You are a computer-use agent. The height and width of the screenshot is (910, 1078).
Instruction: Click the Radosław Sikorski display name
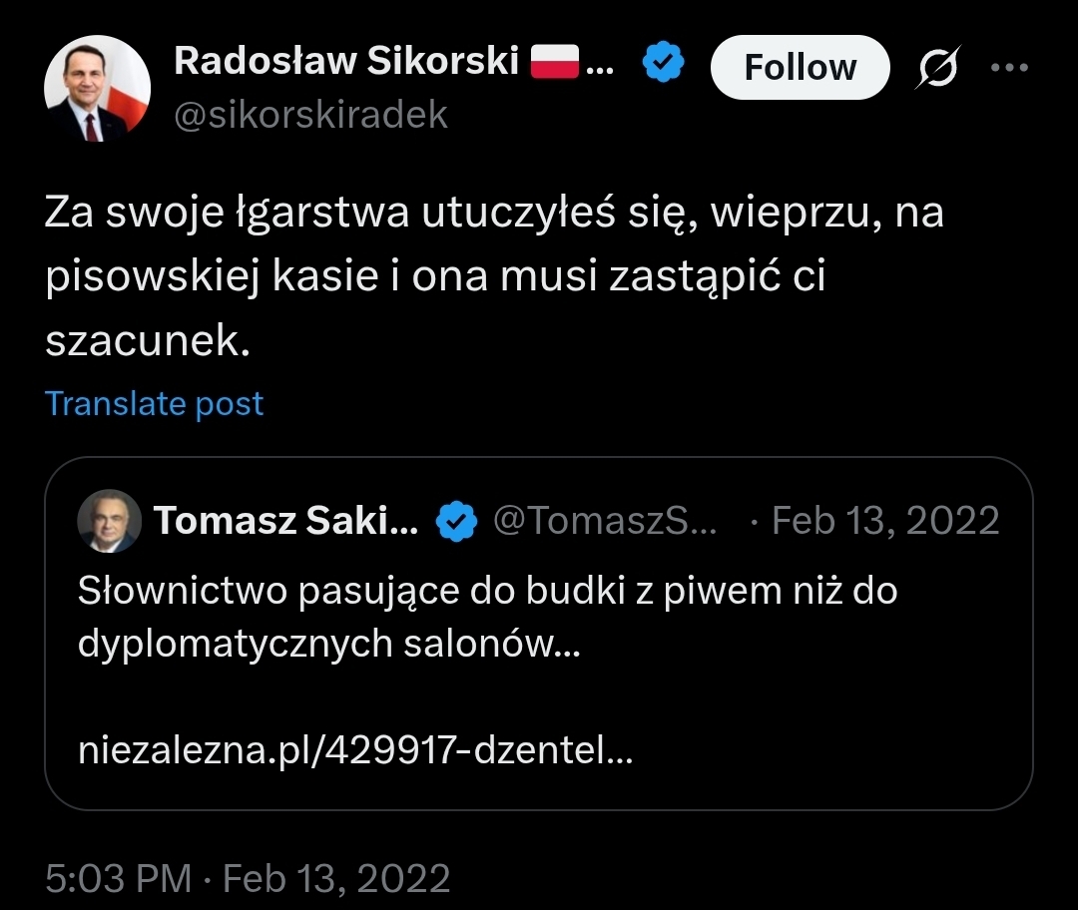(346, 62)
